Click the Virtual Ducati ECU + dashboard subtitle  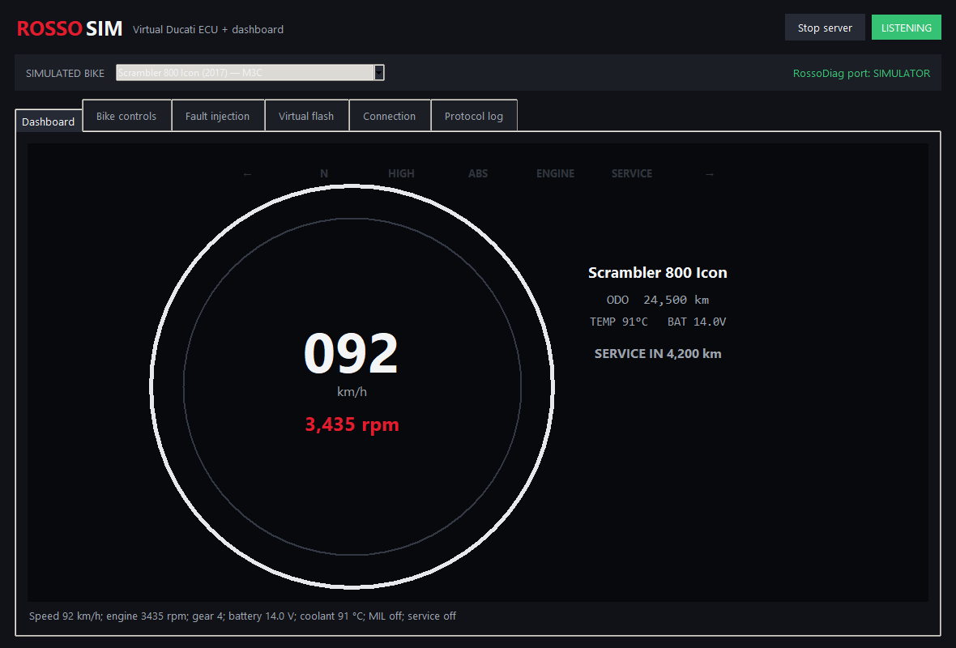(x=208, y=29)
